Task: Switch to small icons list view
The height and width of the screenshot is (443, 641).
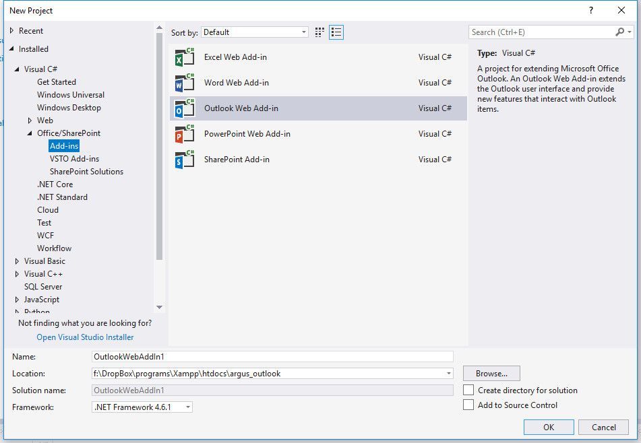Action: click(x=336, y=32)
